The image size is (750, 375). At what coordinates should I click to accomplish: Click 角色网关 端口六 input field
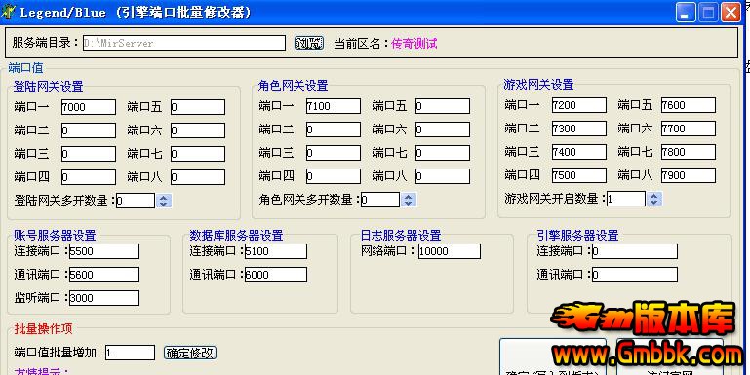pos(443,130)
